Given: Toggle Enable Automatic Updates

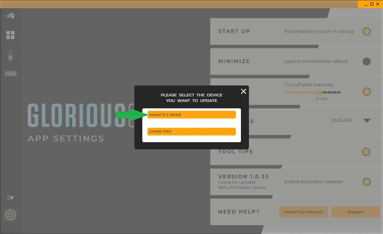Looking at the screenshot, I should (367, 182).
